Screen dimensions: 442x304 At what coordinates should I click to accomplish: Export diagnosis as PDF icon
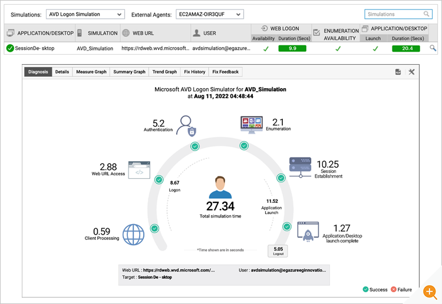click(x=398, y=72)
